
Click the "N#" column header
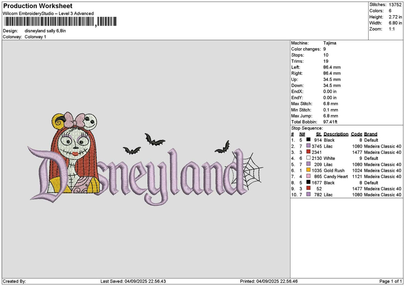point(302,134)
